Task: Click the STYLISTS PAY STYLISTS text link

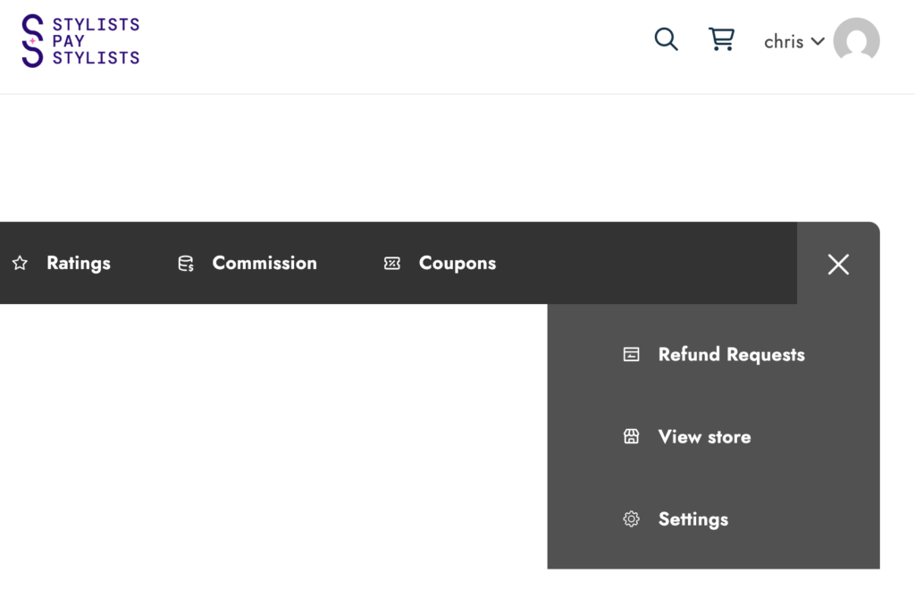Action: tap(97, 40)
